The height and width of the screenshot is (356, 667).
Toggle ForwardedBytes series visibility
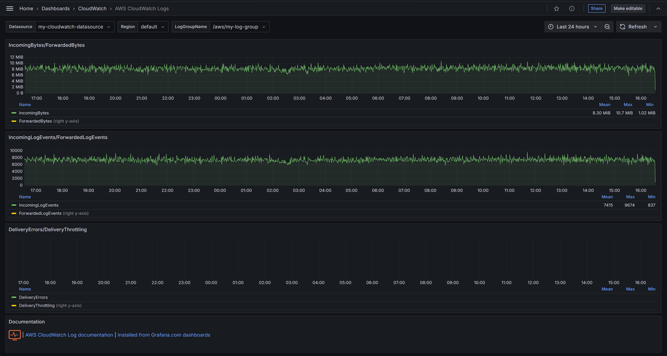35,121
